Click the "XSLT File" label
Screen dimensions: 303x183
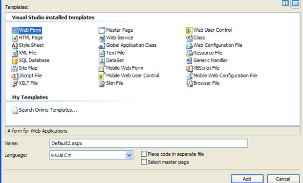[x=28, y=83]
